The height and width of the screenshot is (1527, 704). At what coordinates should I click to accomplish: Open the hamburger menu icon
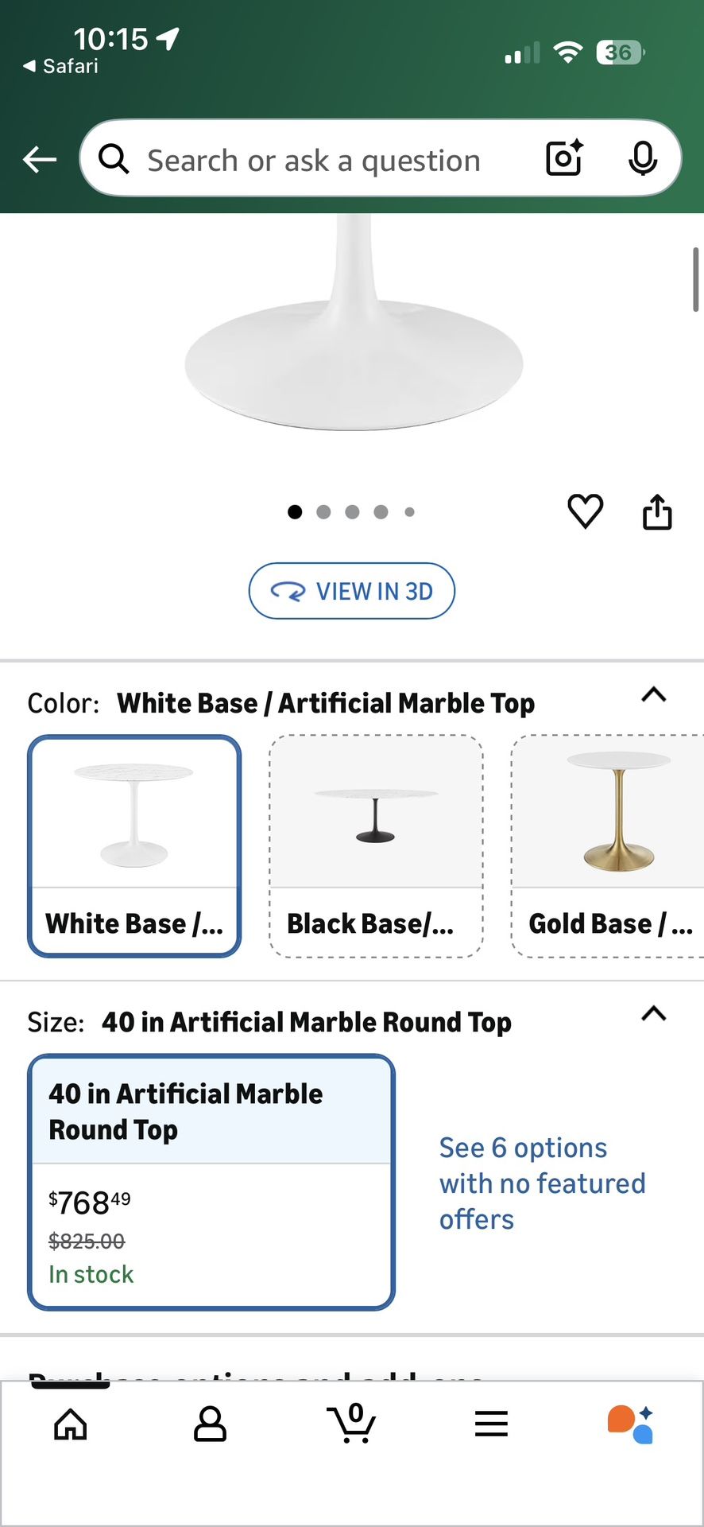(491, 1424)
